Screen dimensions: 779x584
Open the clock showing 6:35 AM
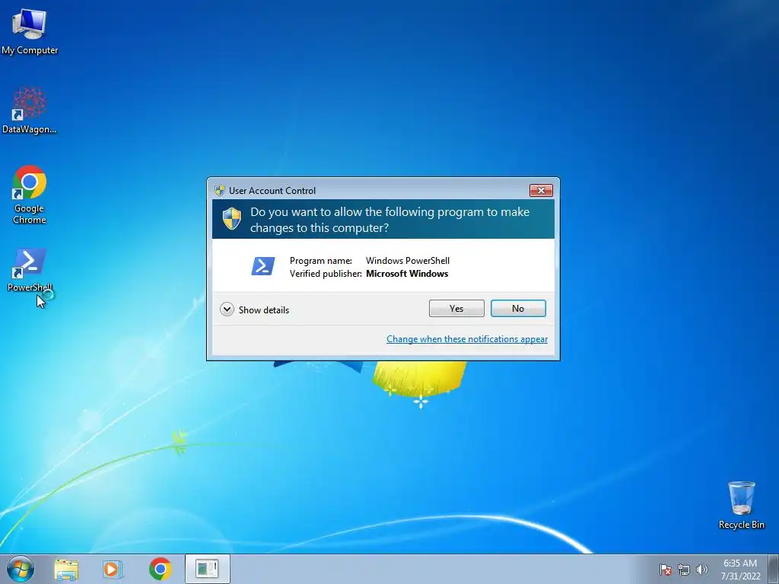click(x=740, y=569)
